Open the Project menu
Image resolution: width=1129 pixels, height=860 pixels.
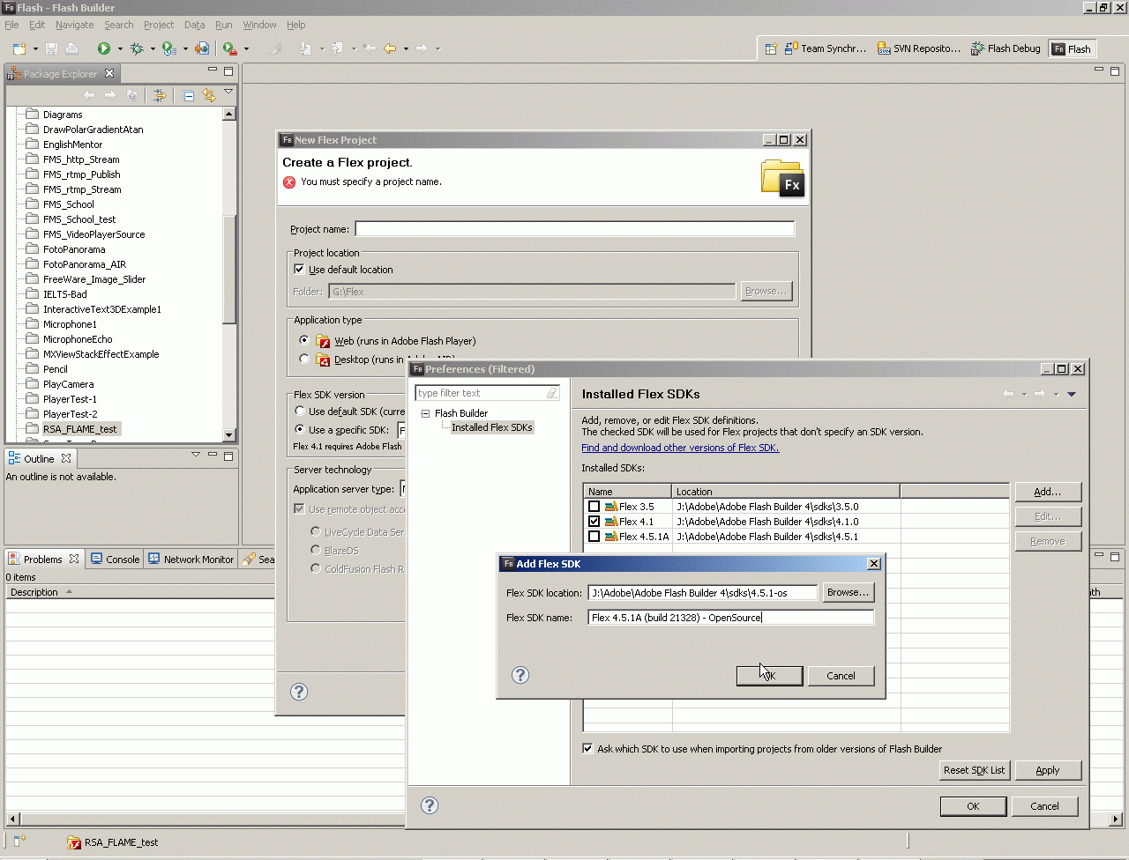click(159, 25)
